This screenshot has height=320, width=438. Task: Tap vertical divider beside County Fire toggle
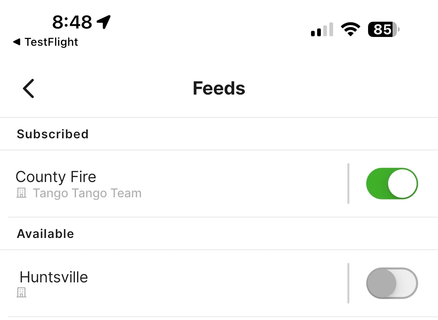coord(348,183)
